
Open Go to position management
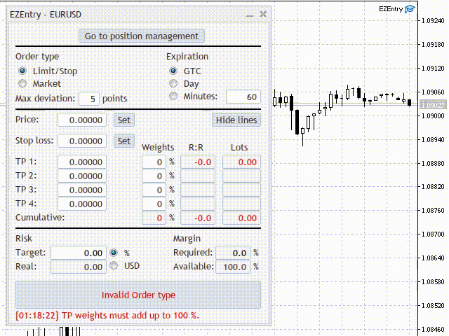coord(142,36)
